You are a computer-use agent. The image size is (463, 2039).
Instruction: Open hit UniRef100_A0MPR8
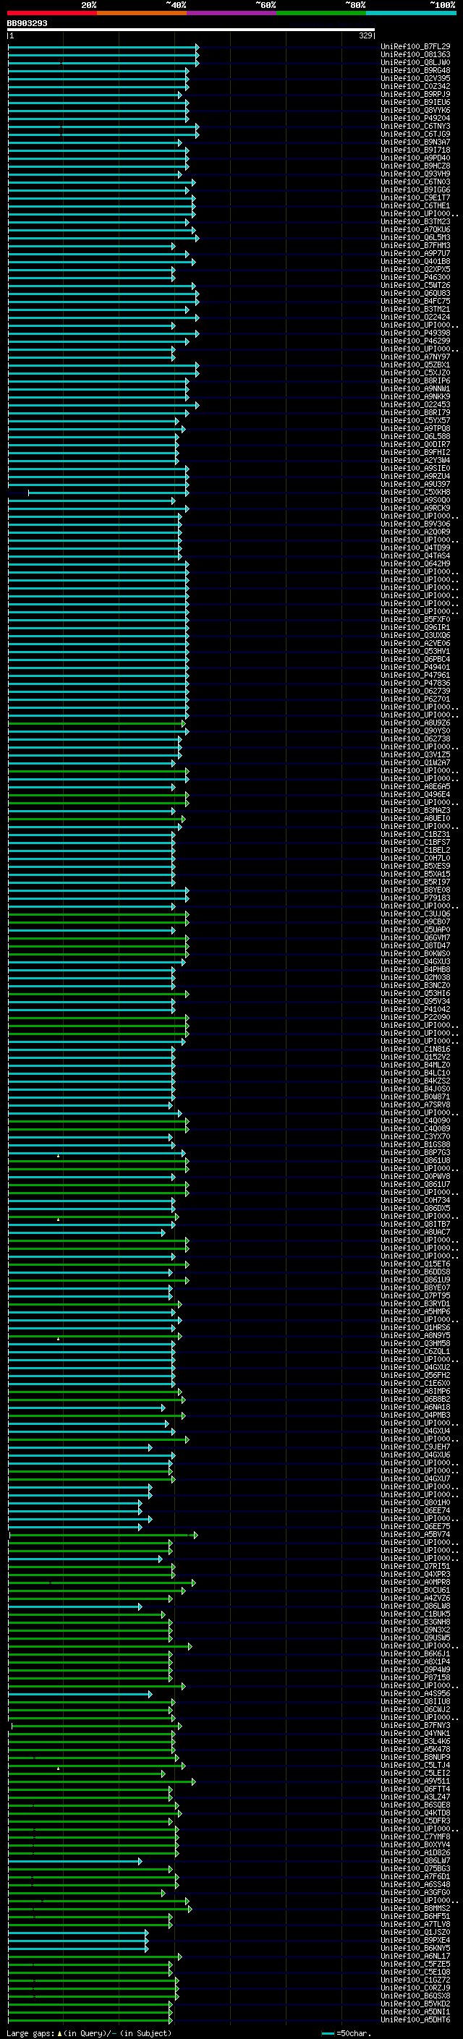tap(415, 1583)
